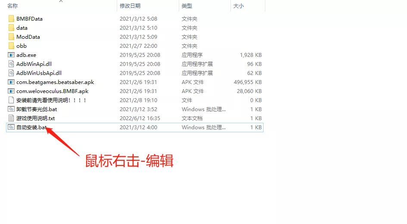Click the BMBFData folder icon
The image size is (407, 224).
coord(11,19)
